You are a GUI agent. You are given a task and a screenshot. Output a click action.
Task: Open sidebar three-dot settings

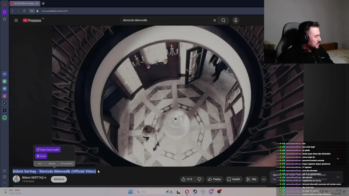point(4,183)
